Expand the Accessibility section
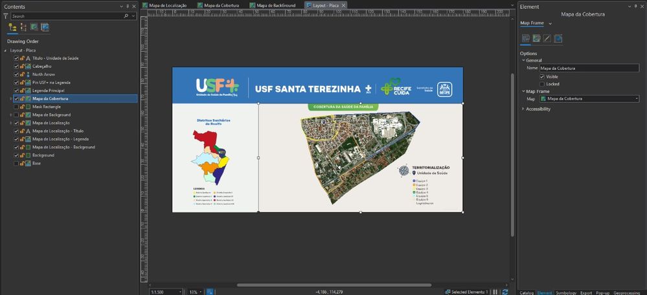This screenshot has height=295, width=647. pos(538,109)
